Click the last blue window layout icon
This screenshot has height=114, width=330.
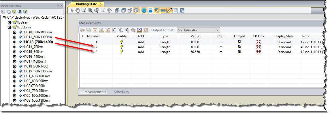[182, 10]
